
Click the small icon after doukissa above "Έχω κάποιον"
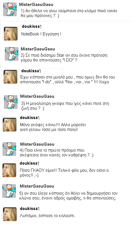tap(40, 71)
